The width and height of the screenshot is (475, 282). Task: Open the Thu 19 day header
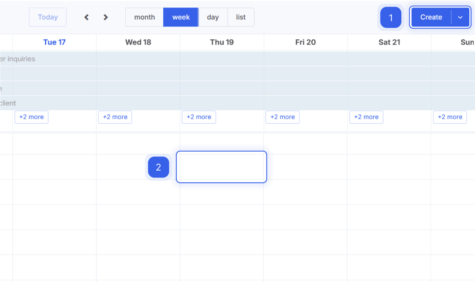(222, 42)
